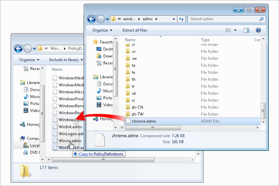This screenshot has height=186, width=279.
Task: Go back in the admx window
Action: (x=91, y=19)
